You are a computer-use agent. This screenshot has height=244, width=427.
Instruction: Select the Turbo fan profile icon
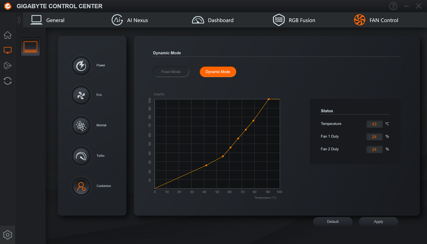click(81, 156)
